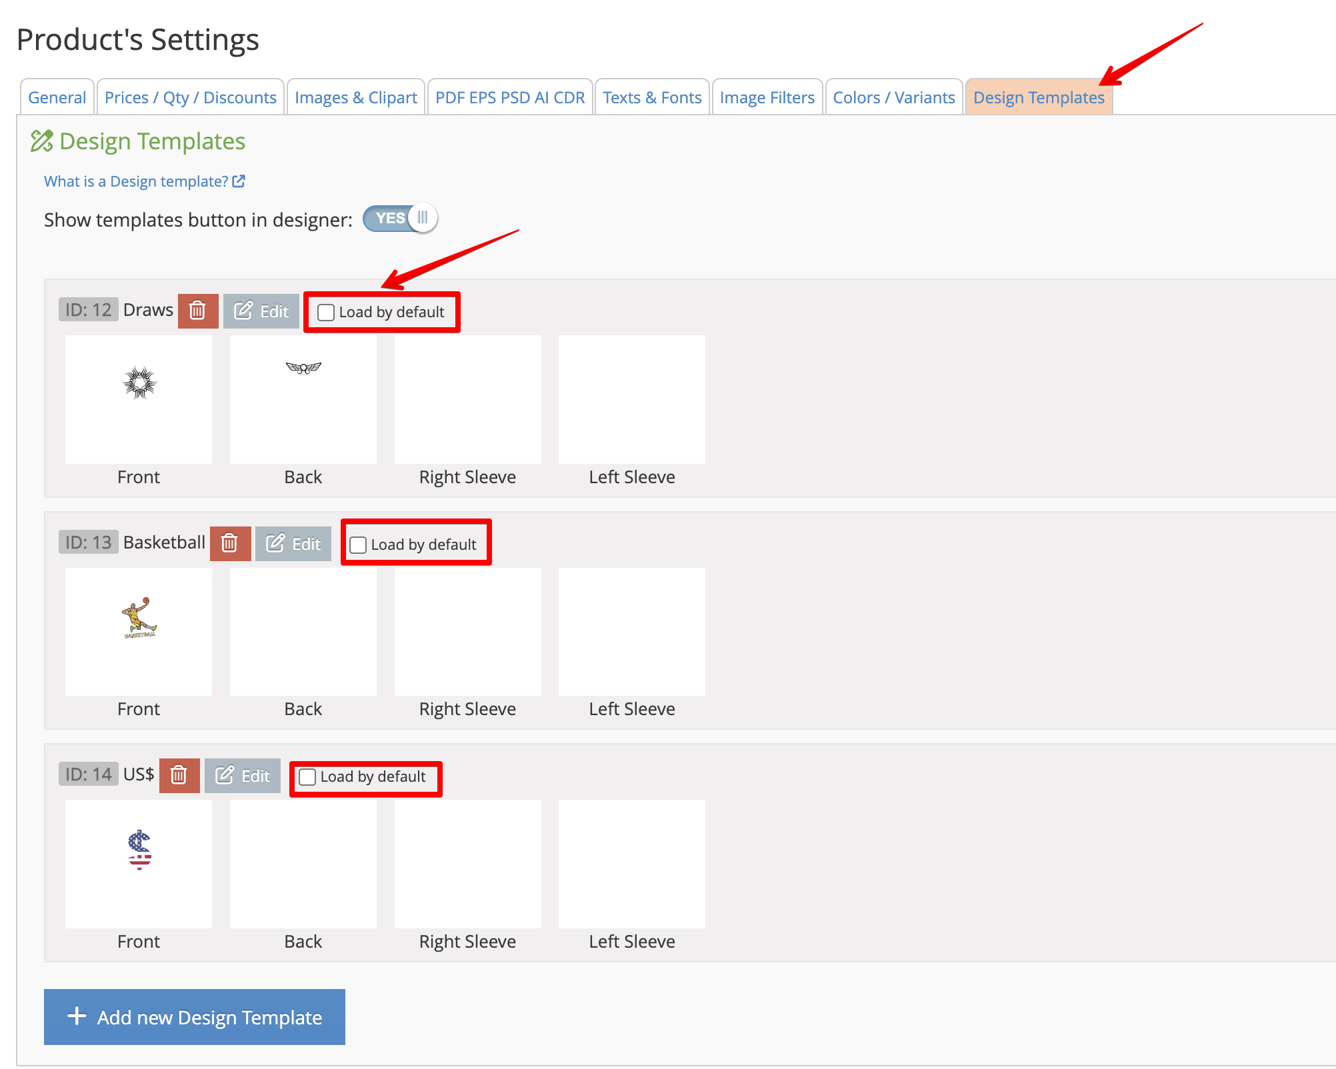Open Basketball Front thumbnail with player design
Image resolution: width=1336 pixels, height=1069 pixels.
[x=139, y=632]
